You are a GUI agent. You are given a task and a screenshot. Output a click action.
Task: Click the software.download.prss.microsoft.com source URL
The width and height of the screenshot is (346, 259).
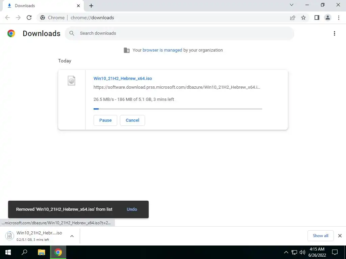177,87
